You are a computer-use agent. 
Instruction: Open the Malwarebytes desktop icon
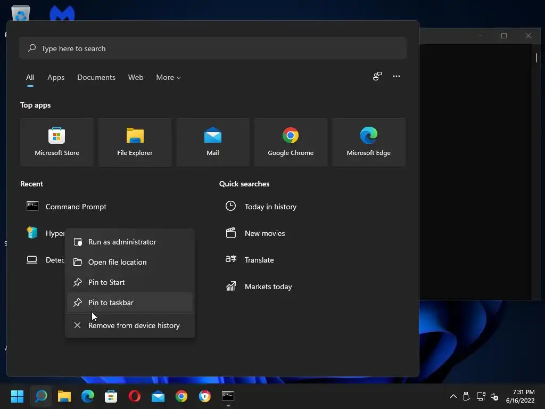tap(62, 13)
